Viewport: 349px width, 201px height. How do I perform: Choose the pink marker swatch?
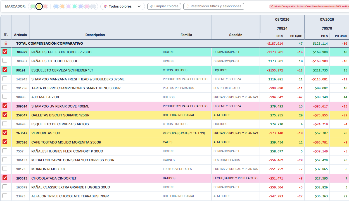[87, 6]
